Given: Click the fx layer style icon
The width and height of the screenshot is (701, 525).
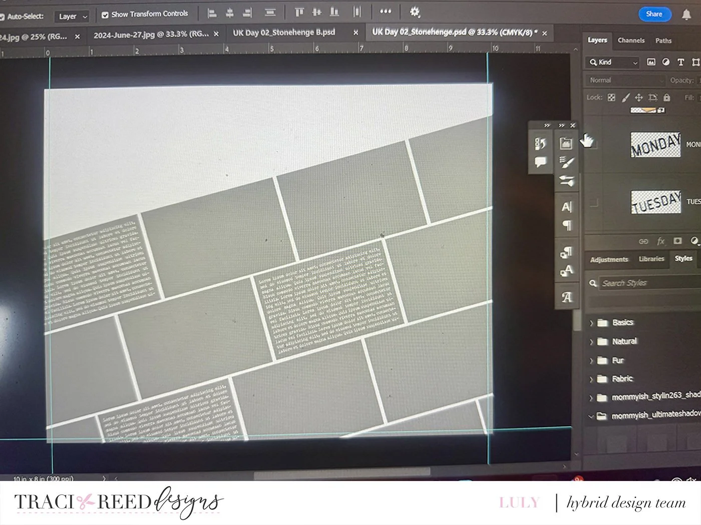Looking at the screenshot, I should (660, 241).
